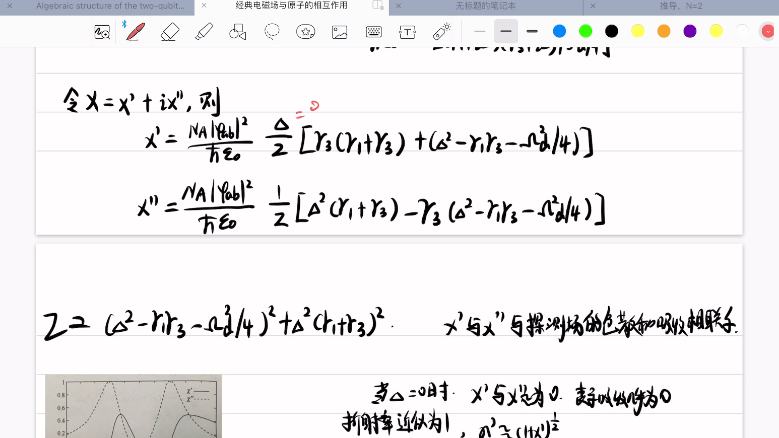
Task: Switch to the eraser tool
Action: [x=170, y=31]
